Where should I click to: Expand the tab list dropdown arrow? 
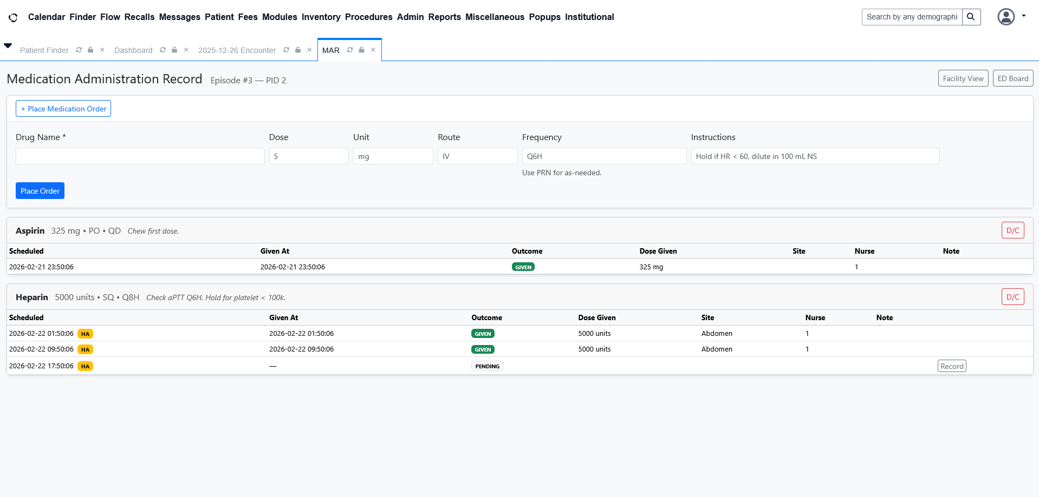tap(8, 46)
